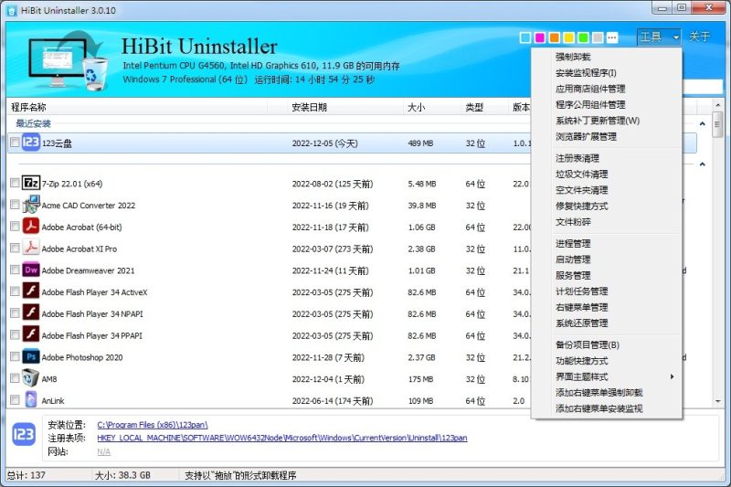Image resolution: width=731 pixels, height=487 pixels.
Task: Open 系统还原管理 from the menu
Action: 581,323
